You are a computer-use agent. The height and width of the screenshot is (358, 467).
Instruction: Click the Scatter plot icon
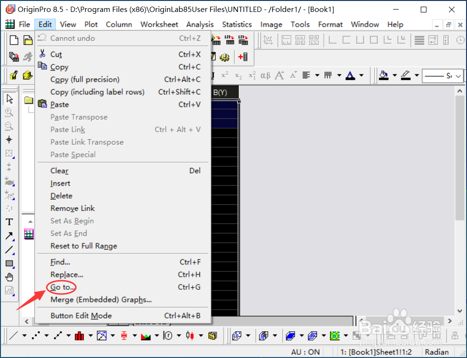pyautogui.click(x=36, y=336)
